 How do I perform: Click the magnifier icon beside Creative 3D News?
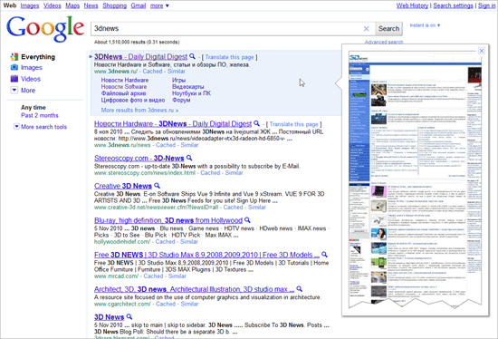[157, 185]
